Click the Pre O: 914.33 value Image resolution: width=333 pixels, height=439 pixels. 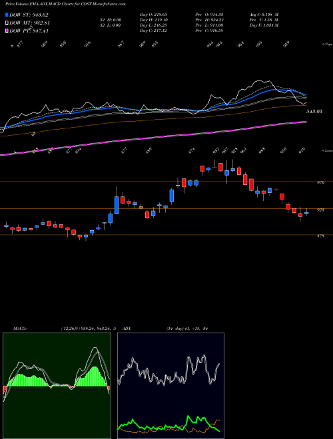tap(209, 15)
